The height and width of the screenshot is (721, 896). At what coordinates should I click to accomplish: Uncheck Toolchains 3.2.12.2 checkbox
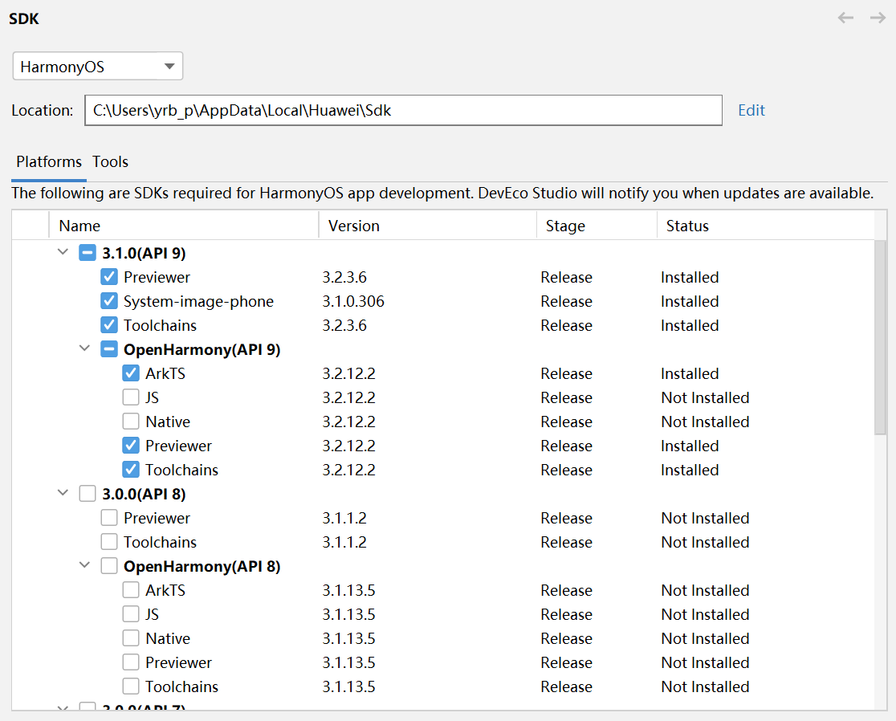(131, 469)
